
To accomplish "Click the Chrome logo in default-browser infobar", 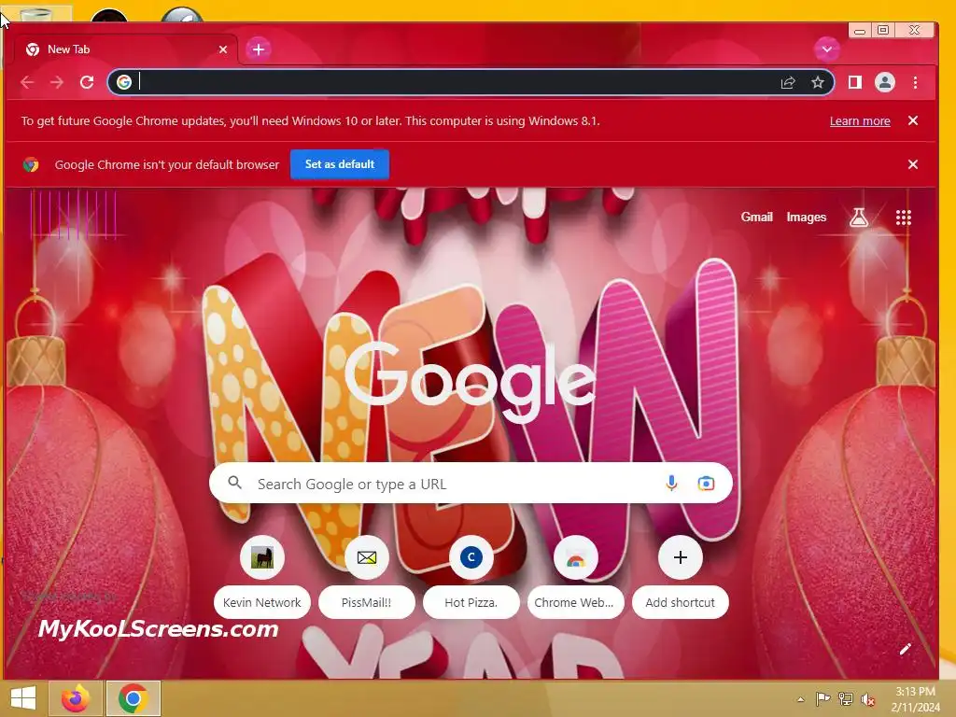I will point(31,164).
